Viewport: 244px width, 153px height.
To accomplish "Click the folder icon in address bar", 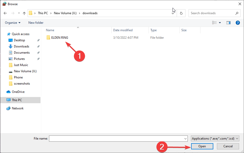I will [31, 13].
